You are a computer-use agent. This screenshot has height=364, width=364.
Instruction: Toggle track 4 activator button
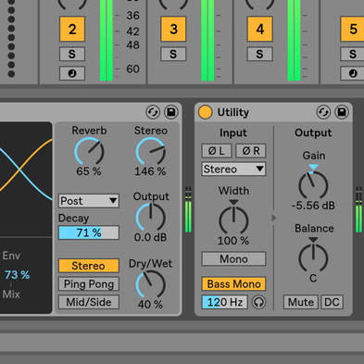tap(259, 30)
